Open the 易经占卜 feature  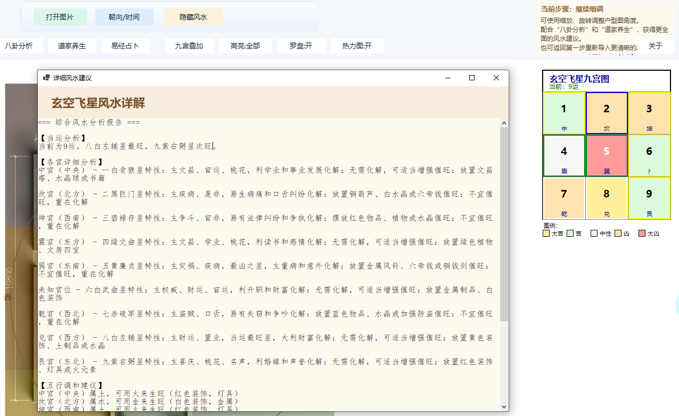(x=125, y=46)
